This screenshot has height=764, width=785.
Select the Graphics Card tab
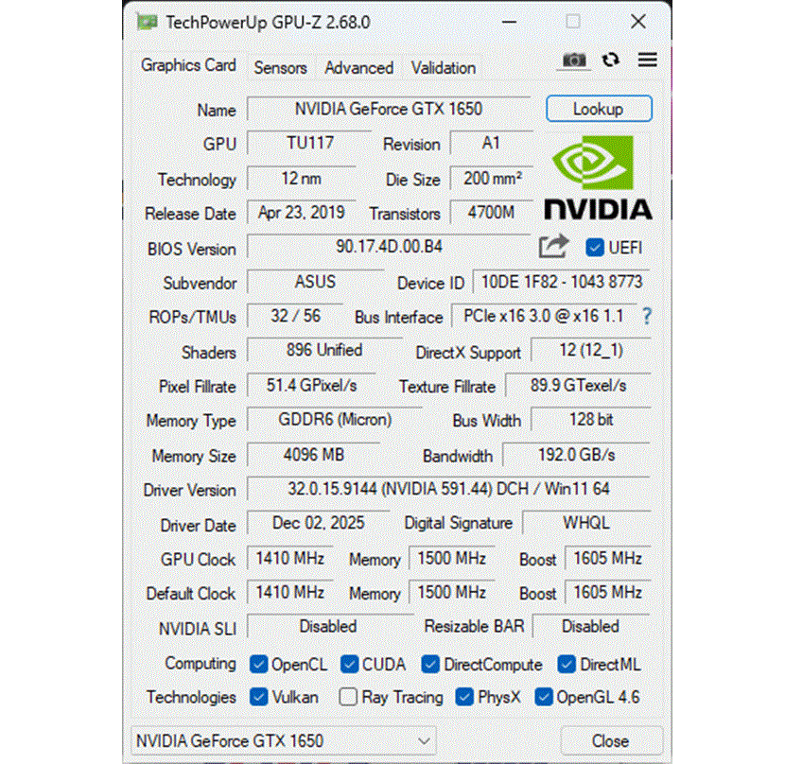[188, 65]
